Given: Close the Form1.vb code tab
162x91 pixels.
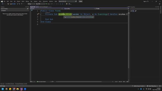Looking at the screenshot, I should (x=38, y=7).
